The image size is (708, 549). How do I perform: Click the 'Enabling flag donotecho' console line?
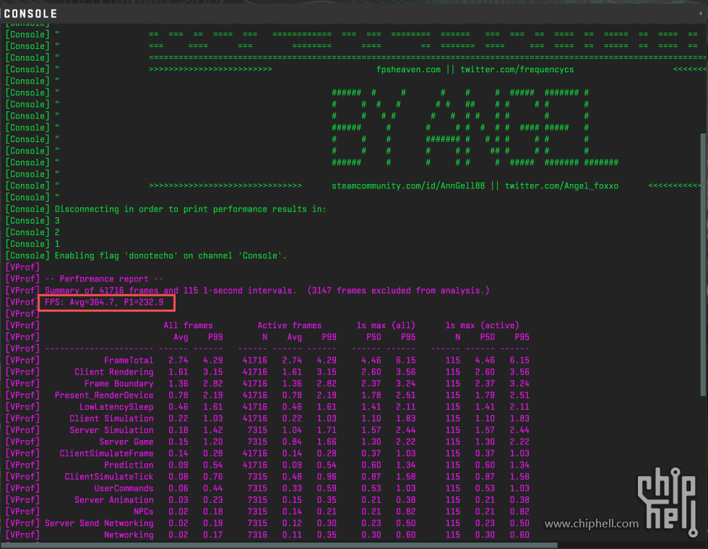click(x=170, y=255)
